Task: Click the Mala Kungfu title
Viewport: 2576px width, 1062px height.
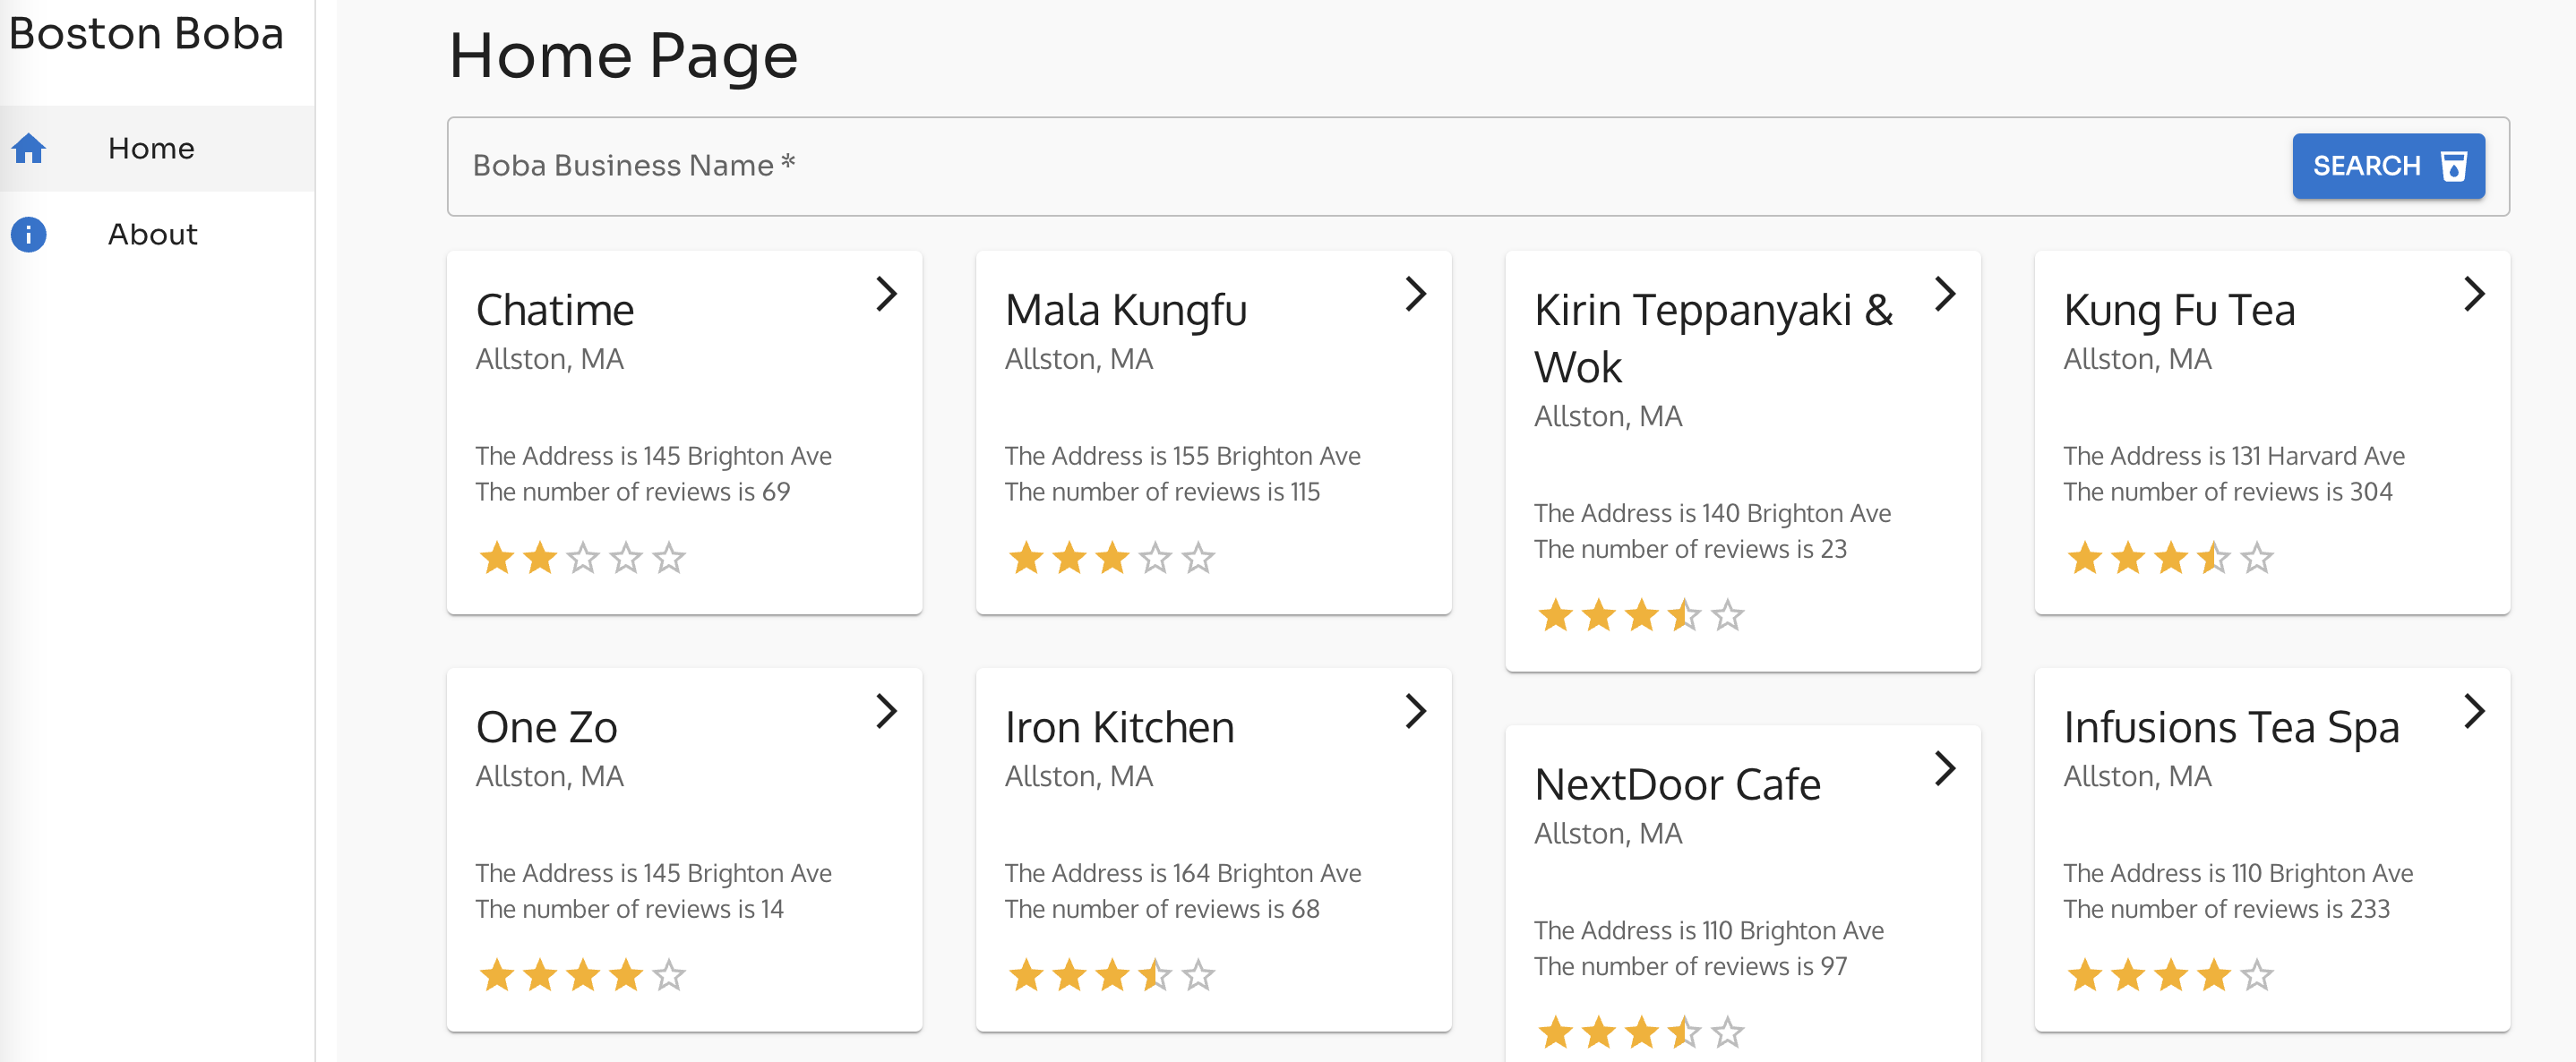Action: (x=1126, y=310)
